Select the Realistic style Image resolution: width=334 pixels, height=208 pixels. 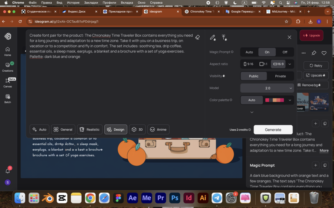coord(90,129)
